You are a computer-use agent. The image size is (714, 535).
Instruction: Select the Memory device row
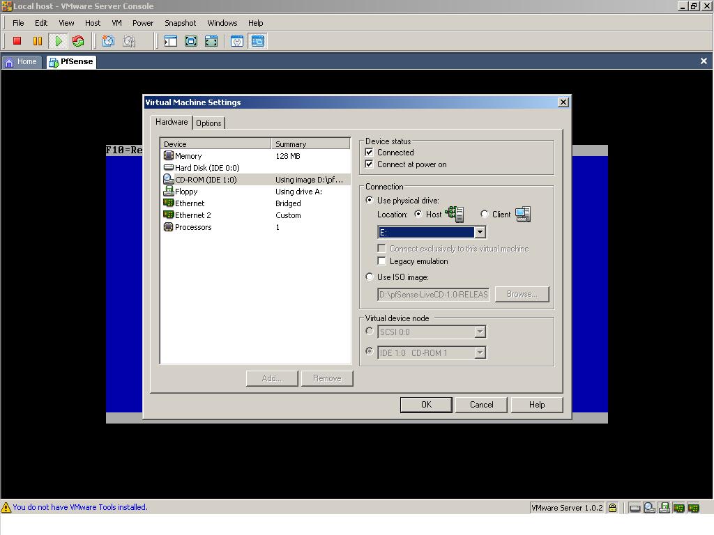255,156
